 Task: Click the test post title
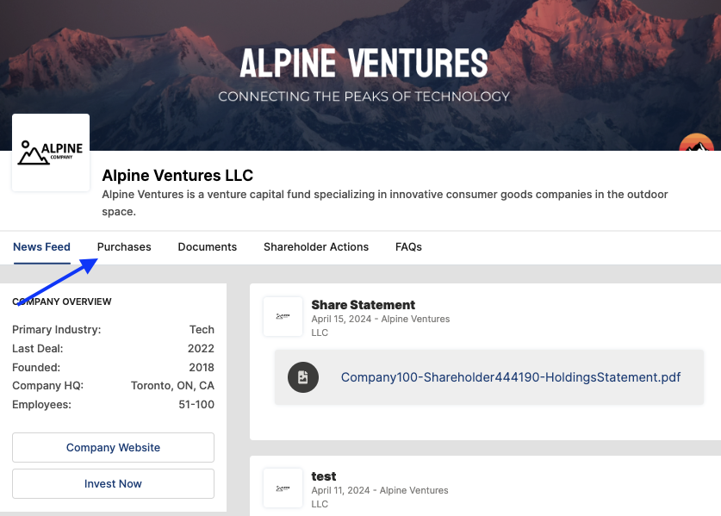click(324, 476)
